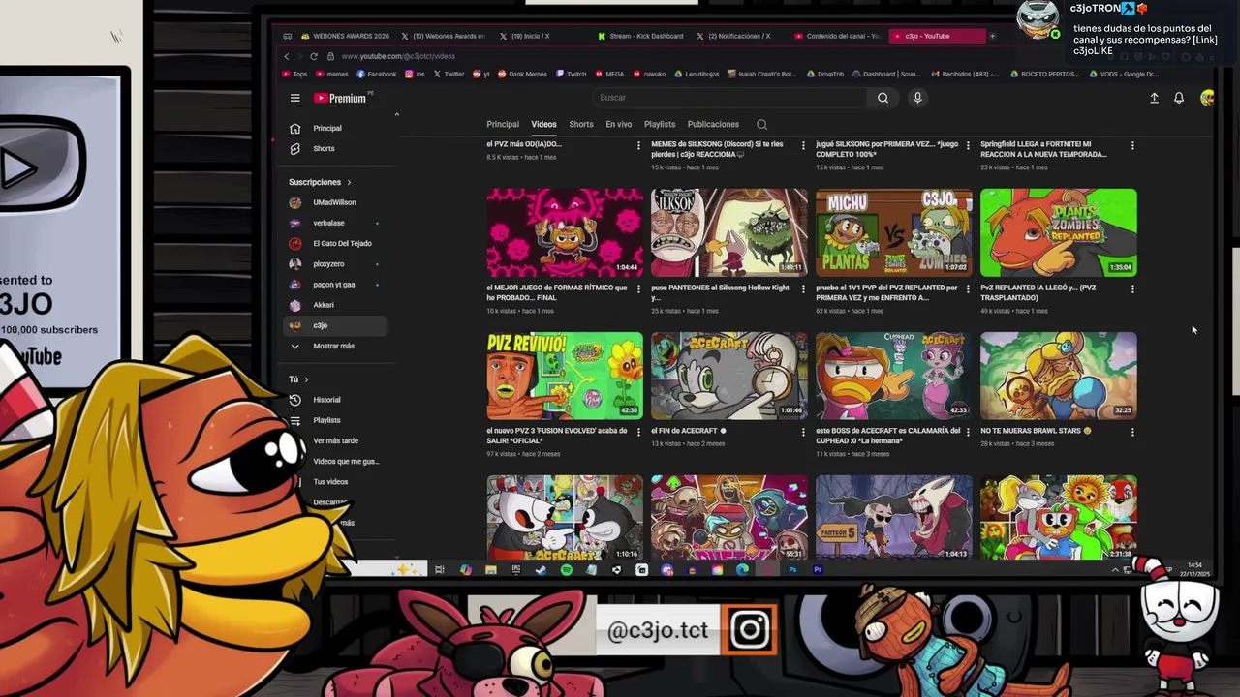
Task: Click the Buscar search field
Action: pyautogui.click(x=731, y=98)
